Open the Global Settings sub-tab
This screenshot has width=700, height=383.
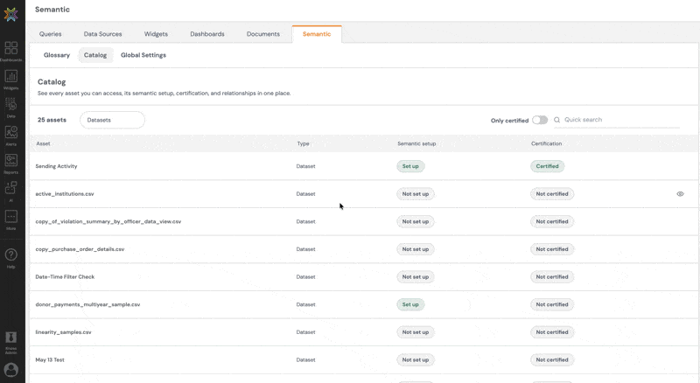click(143, 55)
